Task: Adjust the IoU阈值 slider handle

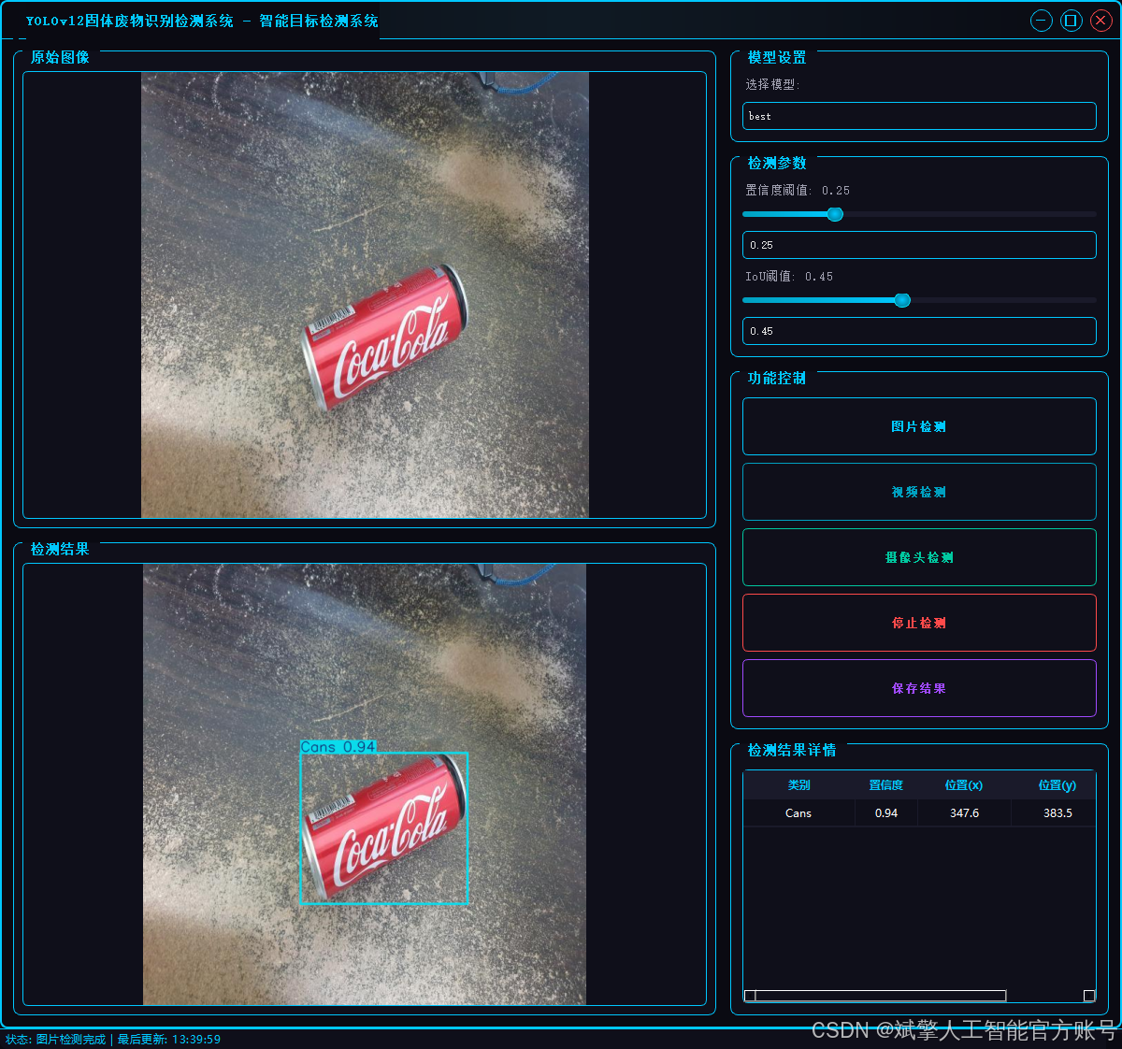Action: pos(902,300)
